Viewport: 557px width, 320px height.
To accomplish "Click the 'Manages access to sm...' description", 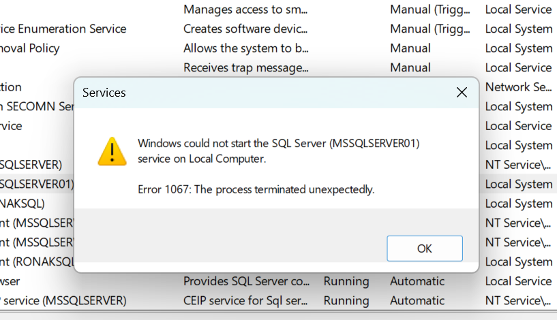I will (245, 10).
